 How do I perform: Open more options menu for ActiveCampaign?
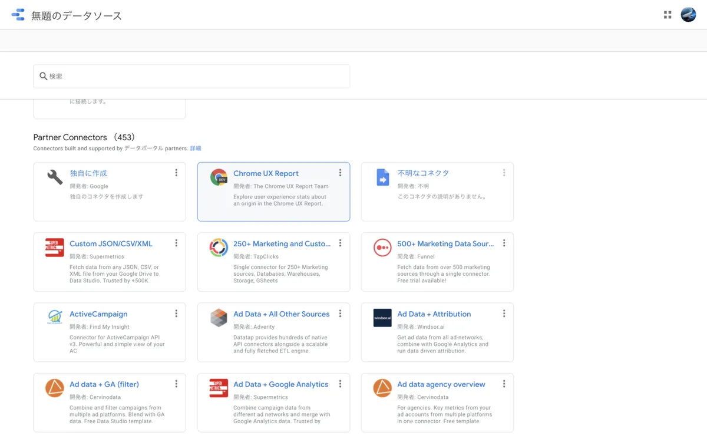pos(176,314)
